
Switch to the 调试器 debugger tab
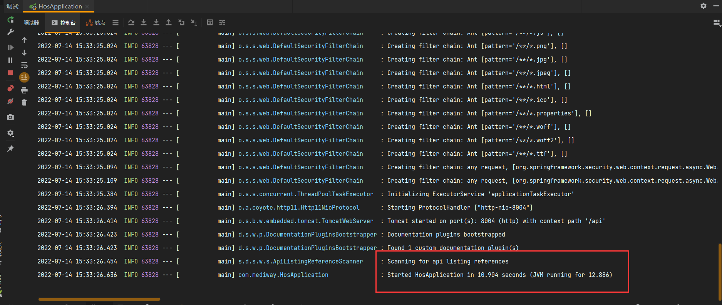click(x=31, y=23)
